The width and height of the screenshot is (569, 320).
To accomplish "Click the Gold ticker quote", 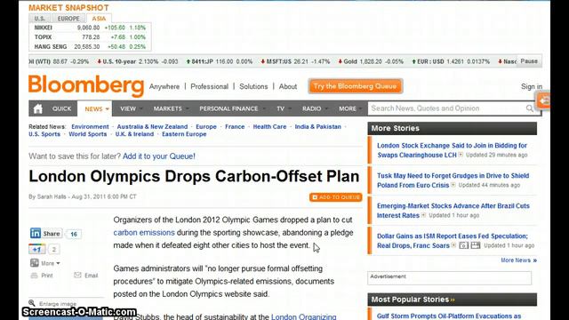I will pyautogui.click(x=371, y=61).
